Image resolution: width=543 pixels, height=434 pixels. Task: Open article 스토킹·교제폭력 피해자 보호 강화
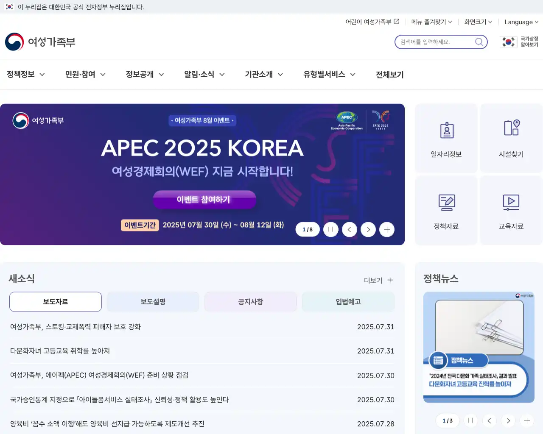click(76, 327)
